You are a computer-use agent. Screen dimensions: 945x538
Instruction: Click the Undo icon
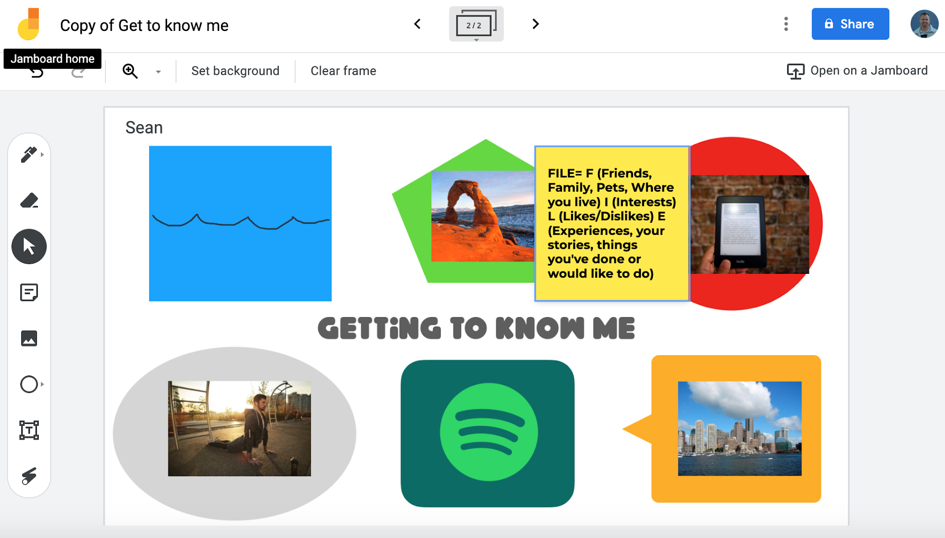pyautogui.click(x=37, y=71)
